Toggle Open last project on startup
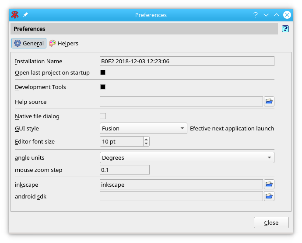The height and width of the screenshot is (243, 302). point(103,72)
